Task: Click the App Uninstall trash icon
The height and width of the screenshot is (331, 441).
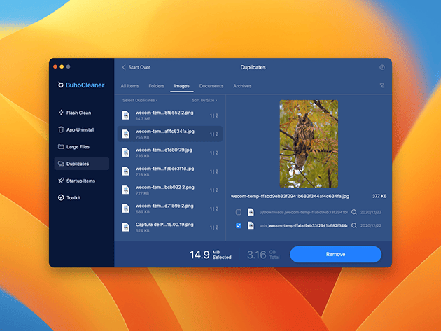Action: coord(60,130)
